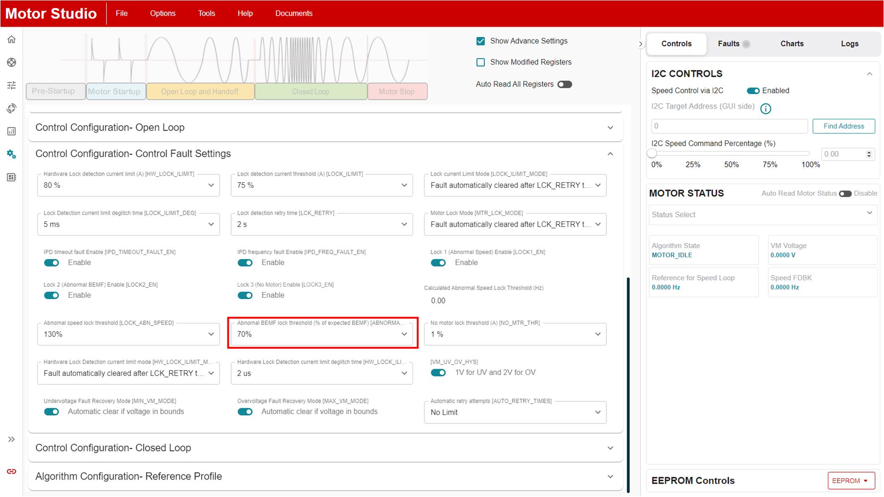Click the home icon in sidebar
Viewport: 884px width, 497px height.
tap(12, 40)
